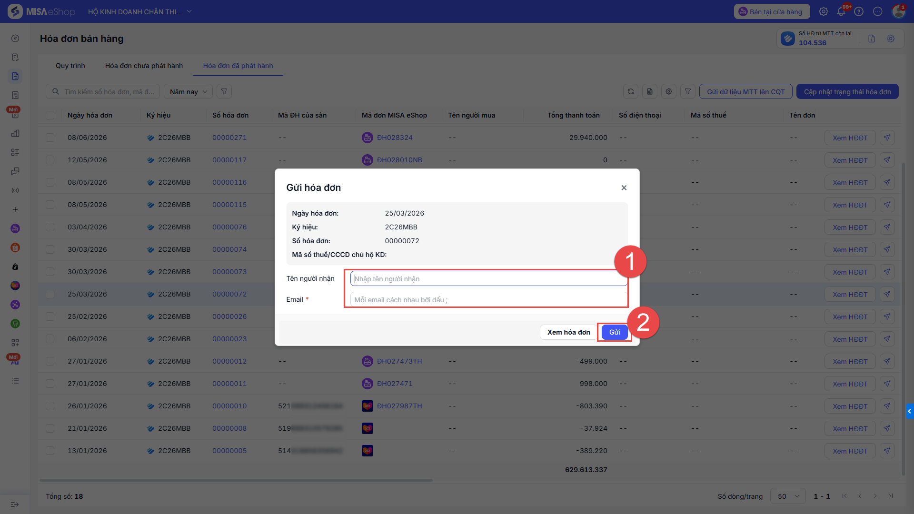
Task: Switch to the Hóa đơn chưa phát hành tab
Action: tap(144, 66)
